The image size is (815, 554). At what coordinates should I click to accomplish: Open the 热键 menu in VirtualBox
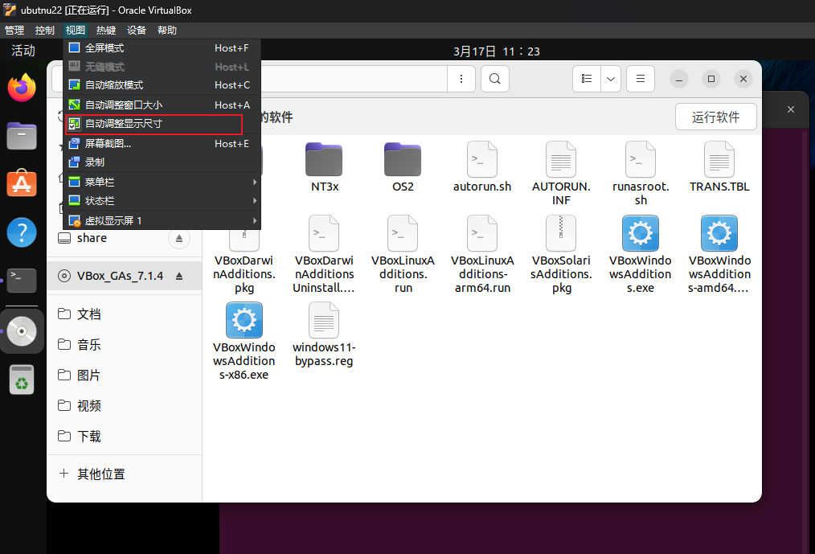(x=106, y=31)
